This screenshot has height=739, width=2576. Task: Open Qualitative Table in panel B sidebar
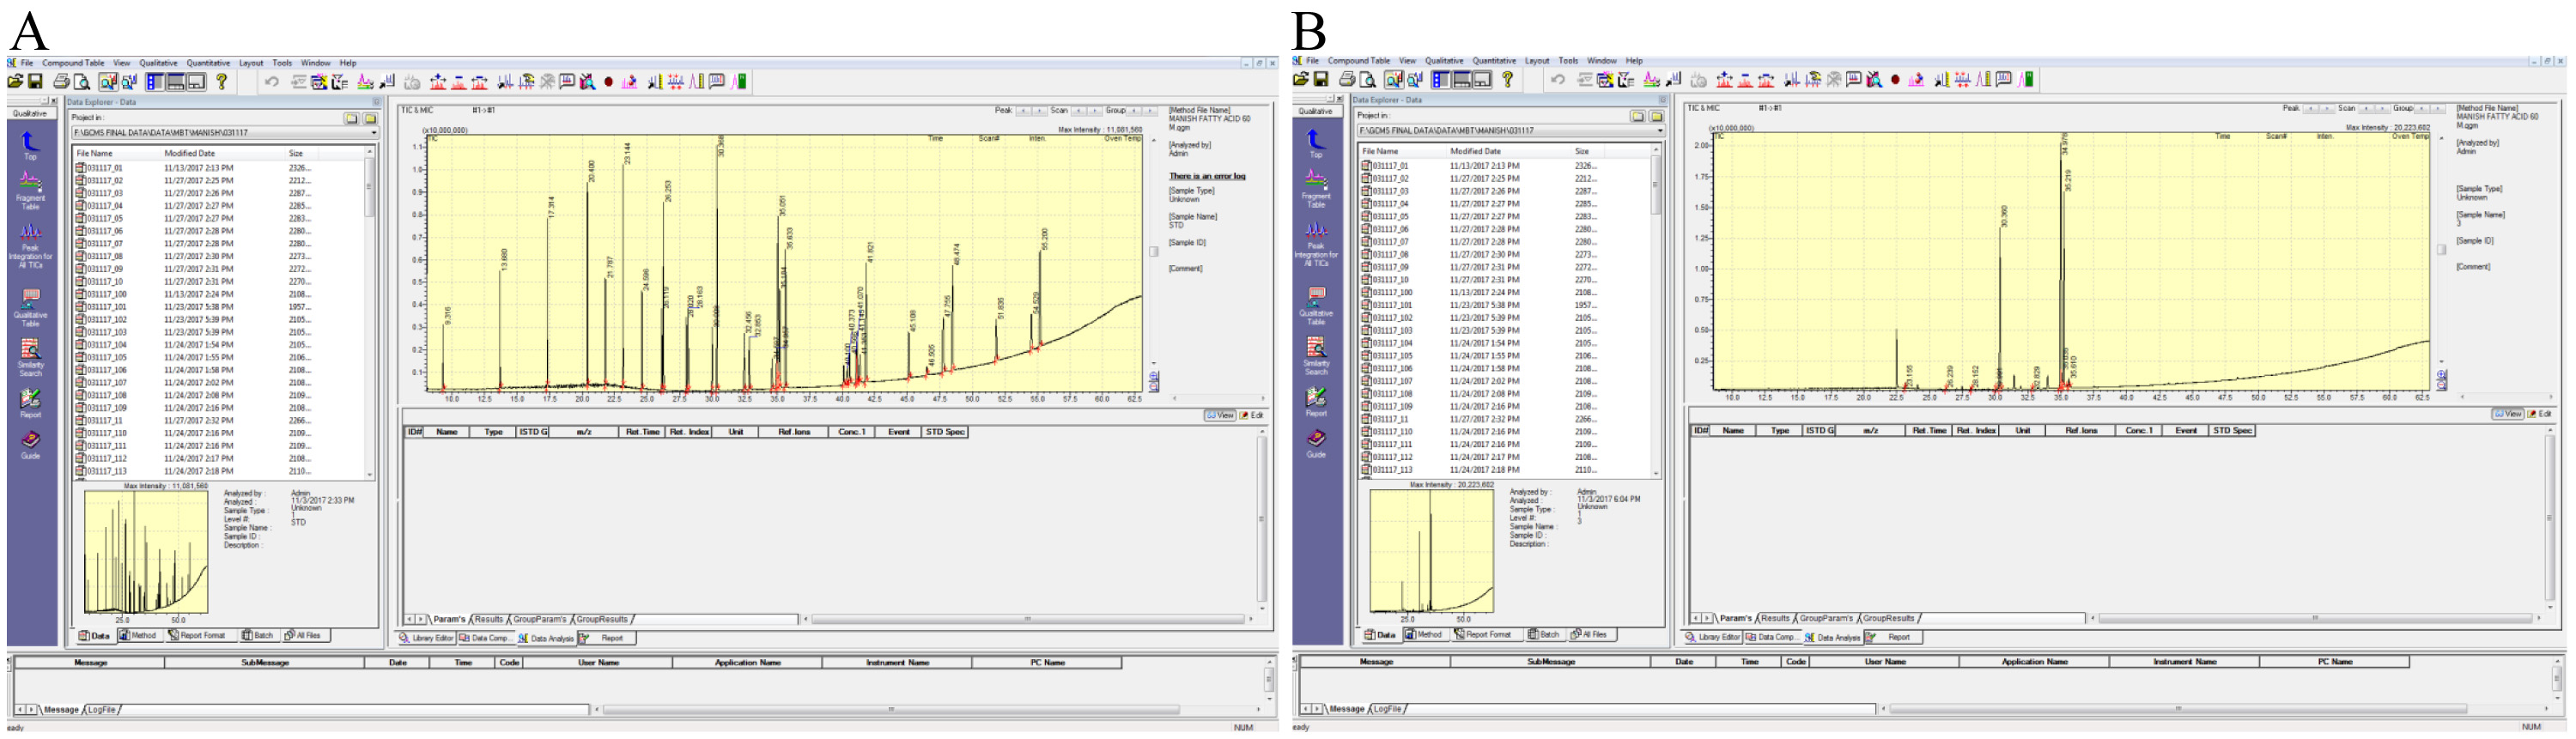[x=1317, y=306]
